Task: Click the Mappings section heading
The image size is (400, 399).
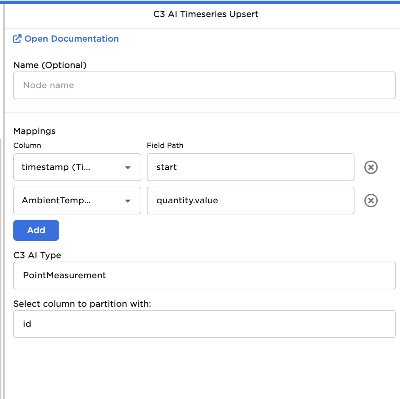Action: pyautogui.click(x=34, y=131)
